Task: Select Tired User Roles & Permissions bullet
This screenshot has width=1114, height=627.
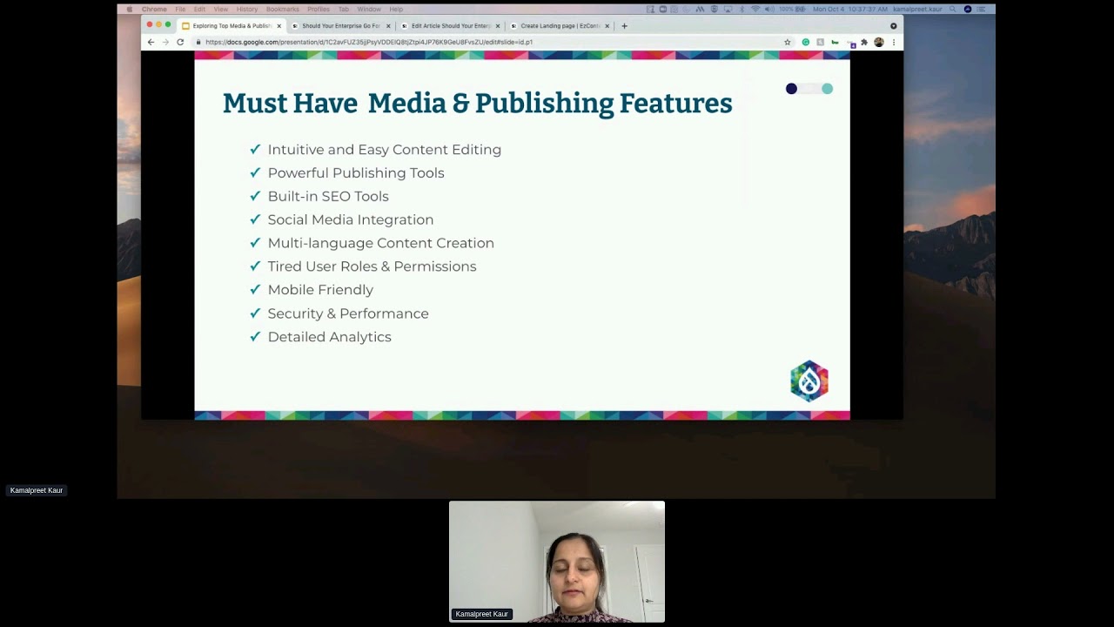Action: pyautogui.click(x=372, y=266)
